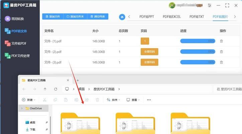Click the 大小 column header
Viewport: 242px width, 134px height.
coord(95,31)
